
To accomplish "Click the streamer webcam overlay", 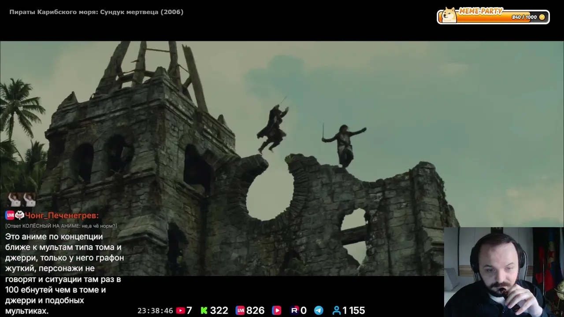I will click(x=504, y=272).
